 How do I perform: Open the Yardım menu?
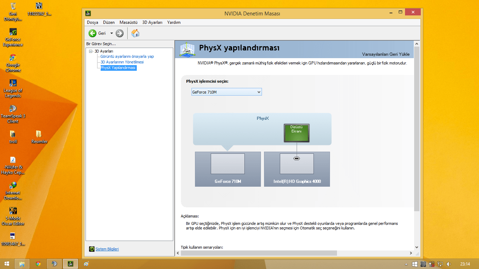coord(174,22)
